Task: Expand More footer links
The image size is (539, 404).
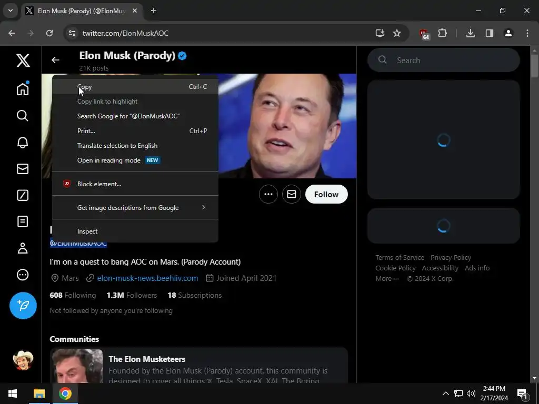Action: pos(387,278)
